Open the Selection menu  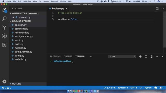point(27,1)
